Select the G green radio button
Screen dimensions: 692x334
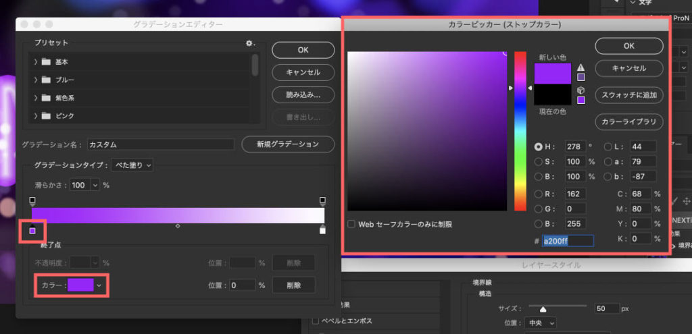click(539, 209)
